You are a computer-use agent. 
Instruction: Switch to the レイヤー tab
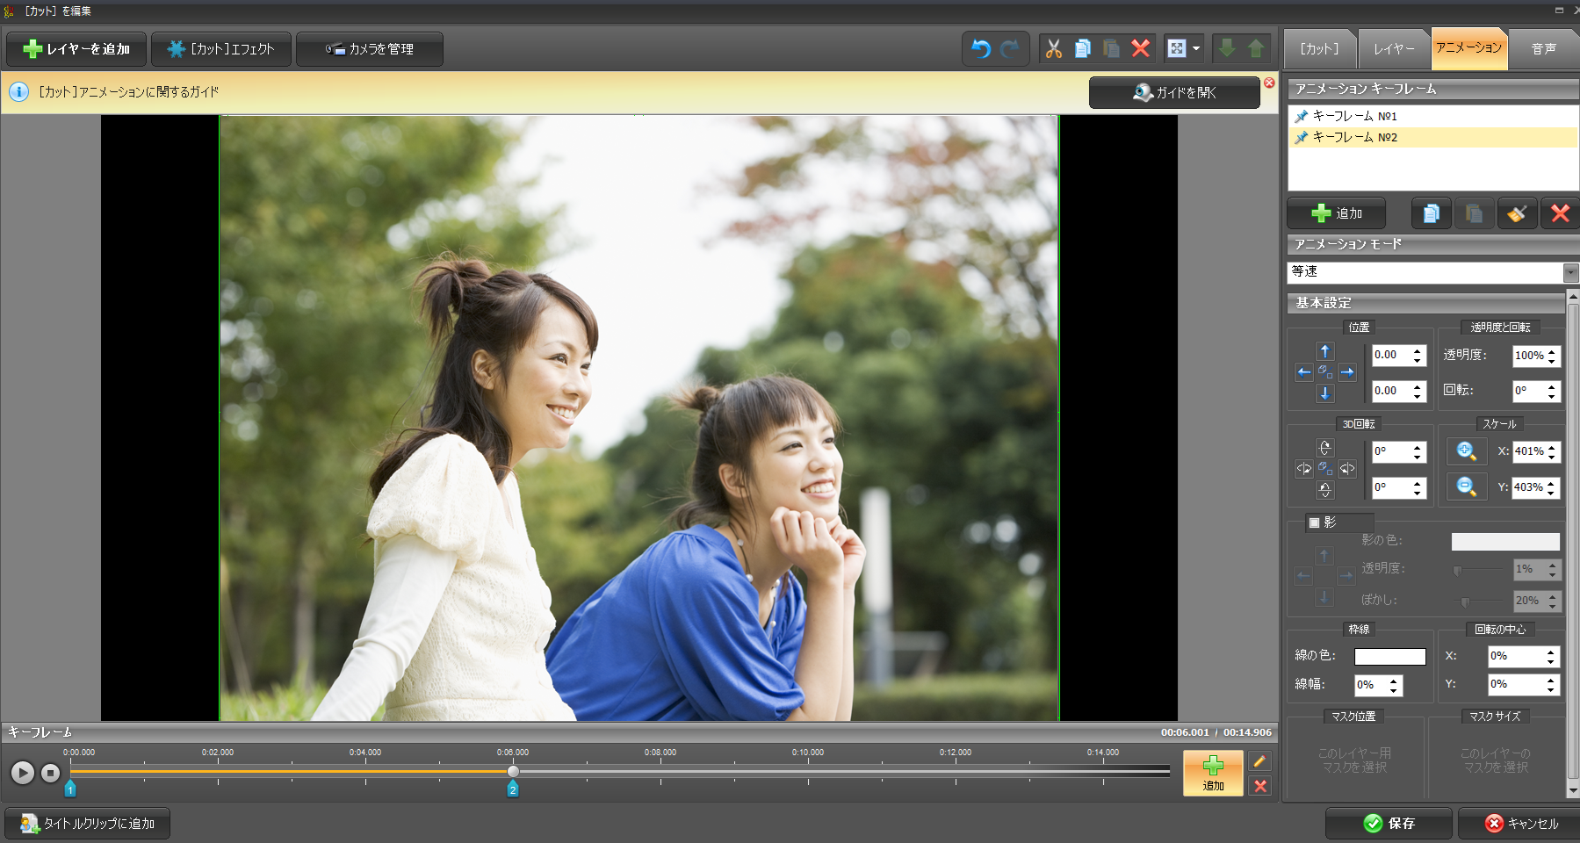point(1394,49)
